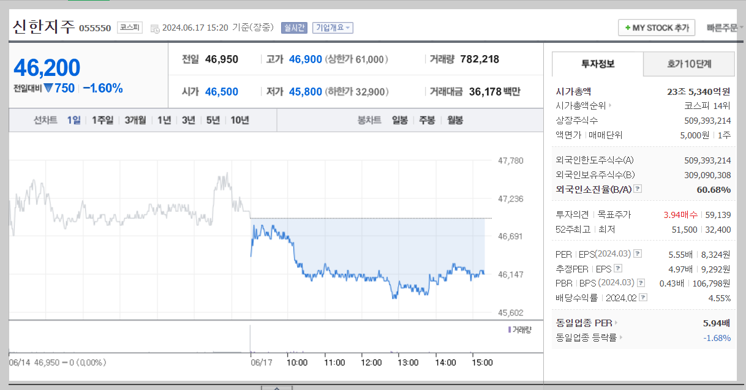
Task: Expand the 빠른주문 dropdown
Action: pos(725,28)
